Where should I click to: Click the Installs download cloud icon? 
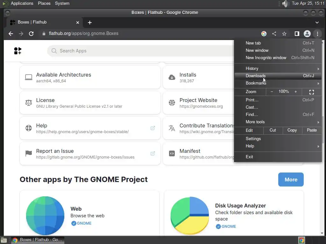coord(172,77)
